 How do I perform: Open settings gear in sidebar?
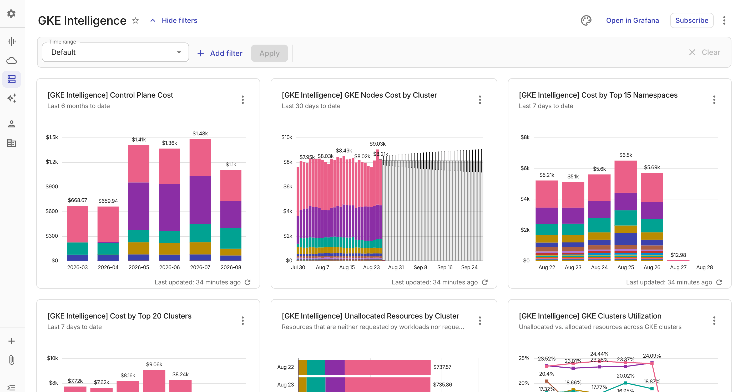tap(11, 14)
